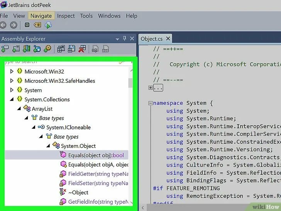Click the FieldGetter method lock icon
Screen dimensions: 281x211
(63, 174)
